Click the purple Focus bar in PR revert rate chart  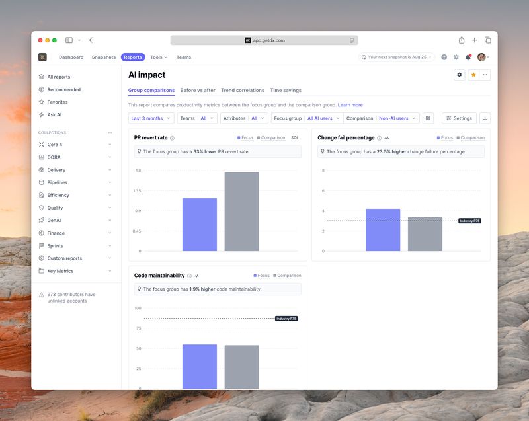click(x=200, y=225)
